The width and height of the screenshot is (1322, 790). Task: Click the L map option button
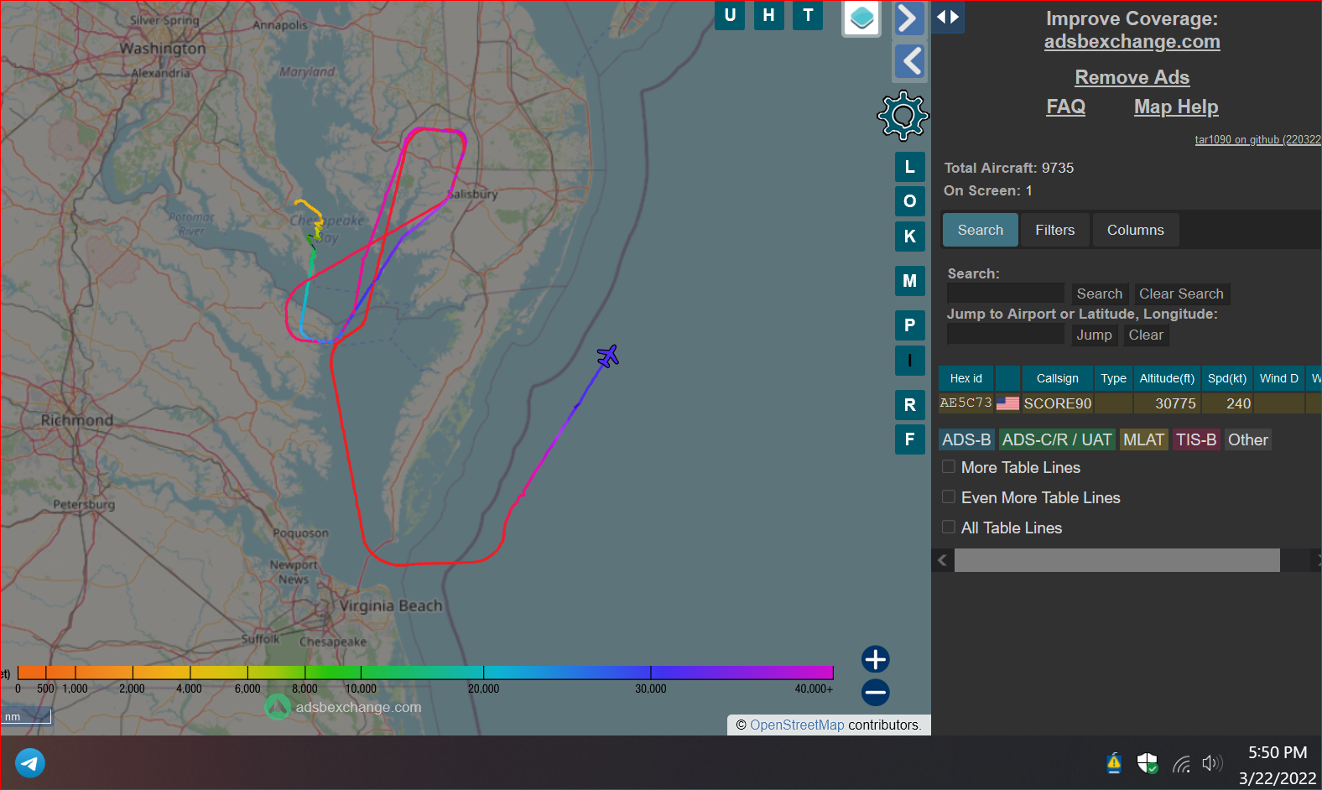910,167
